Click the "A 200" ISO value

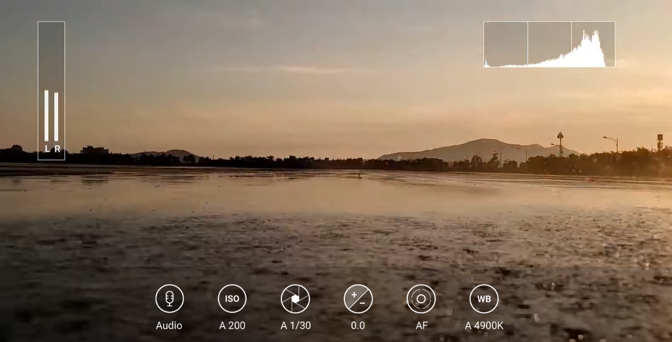point(232,326)
